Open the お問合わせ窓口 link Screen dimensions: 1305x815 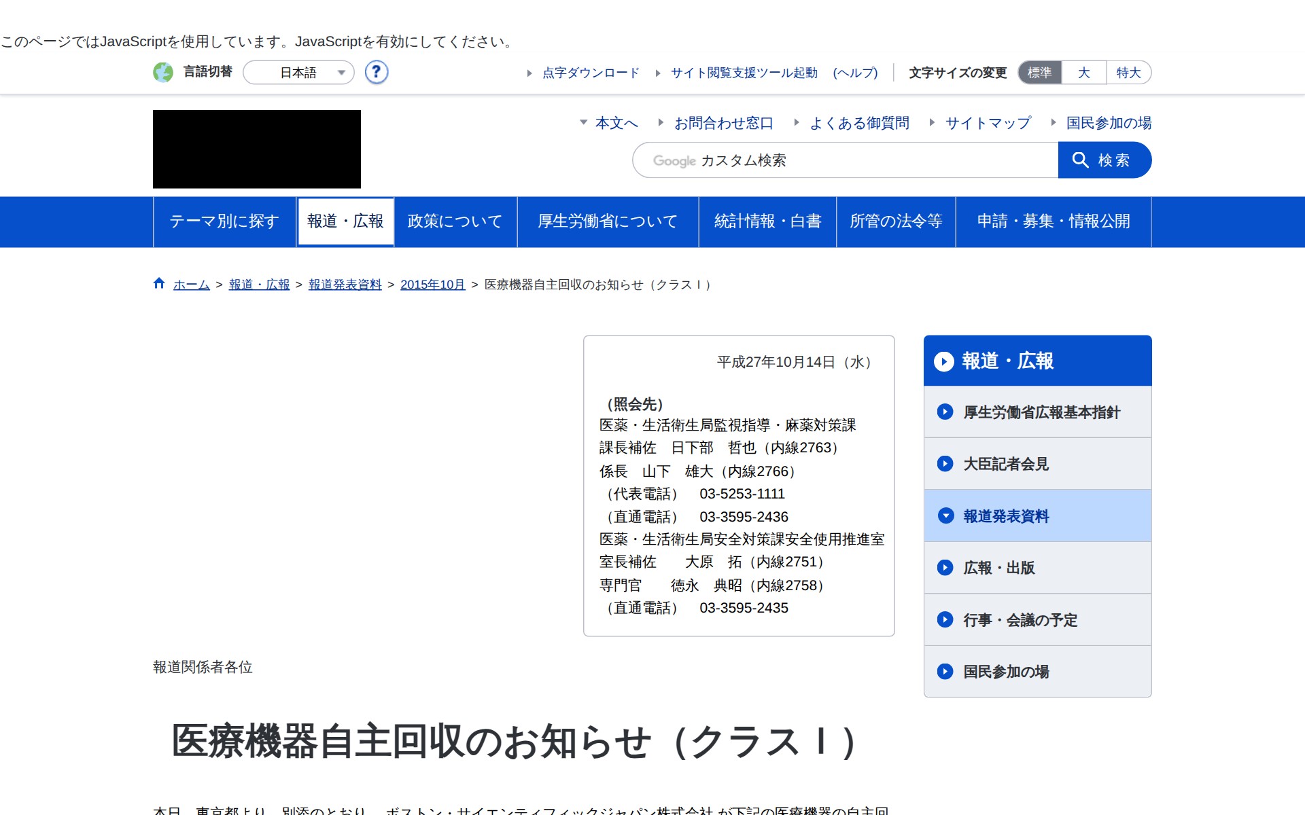[723, 124]
